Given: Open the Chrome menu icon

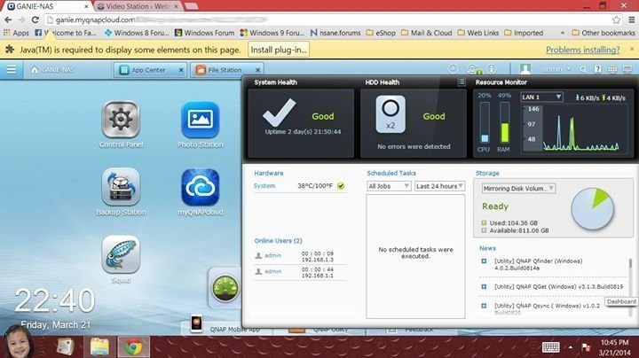Looking at the screenshot, I should coord(632,19).
